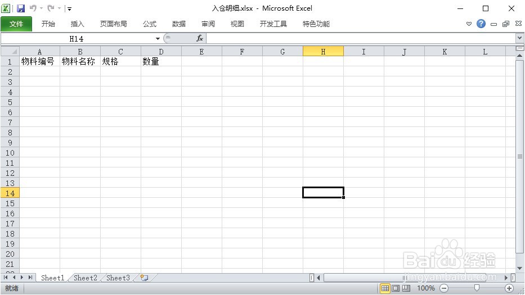Screen dimensions: 525x295
Task: Select row 14 header
Action: 10,193
